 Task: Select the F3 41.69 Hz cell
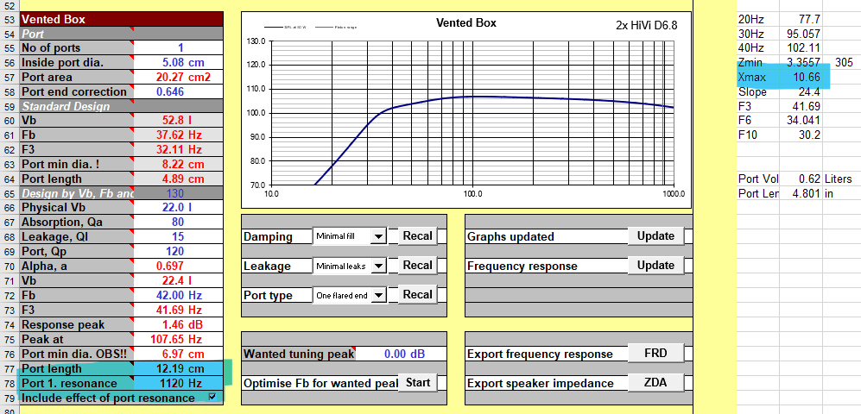tap(179, 310)
